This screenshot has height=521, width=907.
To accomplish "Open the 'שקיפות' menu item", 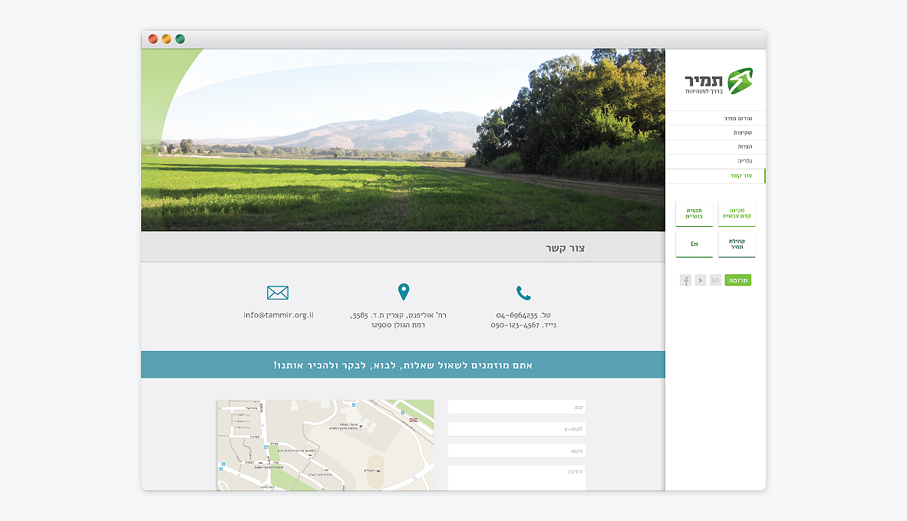I will 715,133.
